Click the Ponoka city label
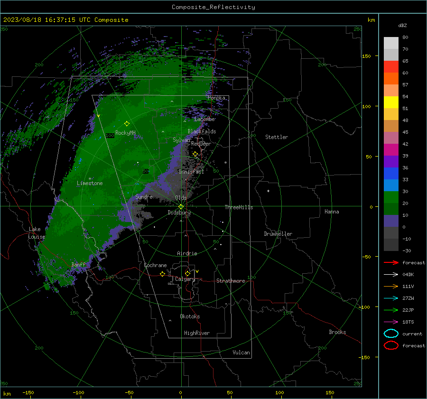 pyautogui.click(x=216, y=98)
